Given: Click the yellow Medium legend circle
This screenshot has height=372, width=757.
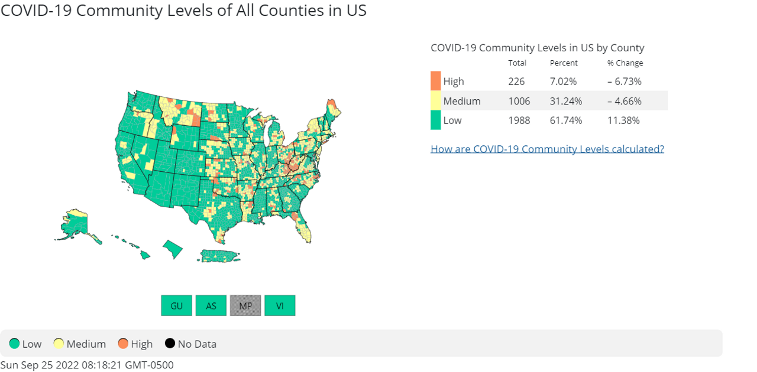Looking at the screenshot, I should [x=59, y=344].
